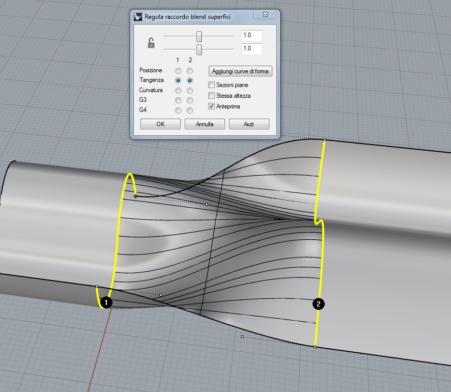The height and width of the screenshot is (392, 451).
Task: Click the black edge marker numbered 1
Action: pos(105,302)
